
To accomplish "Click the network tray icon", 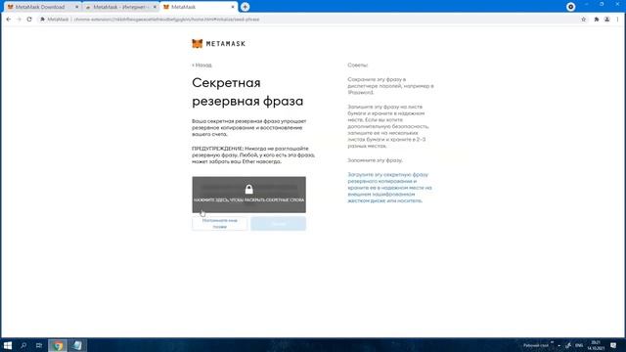I will 568,345.
